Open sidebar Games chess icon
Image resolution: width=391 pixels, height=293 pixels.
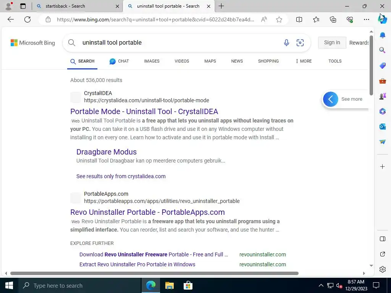[x=383, y=96]
